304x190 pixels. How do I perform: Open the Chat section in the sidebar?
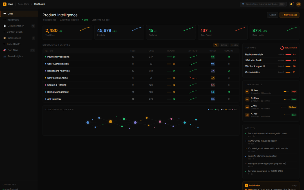[x=10, y=14]
